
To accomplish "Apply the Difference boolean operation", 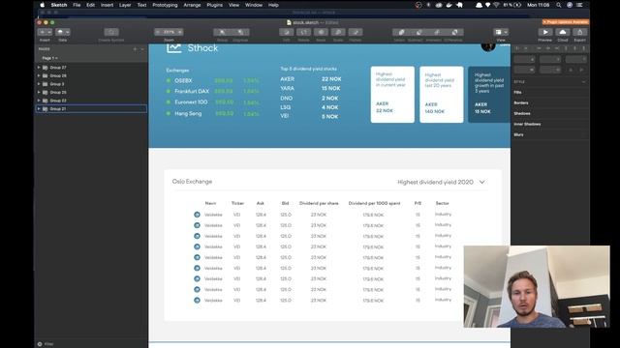I will pos(454,32).
